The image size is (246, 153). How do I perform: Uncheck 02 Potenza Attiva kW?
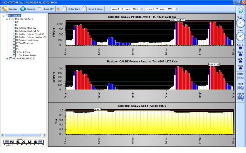(14, 28)
